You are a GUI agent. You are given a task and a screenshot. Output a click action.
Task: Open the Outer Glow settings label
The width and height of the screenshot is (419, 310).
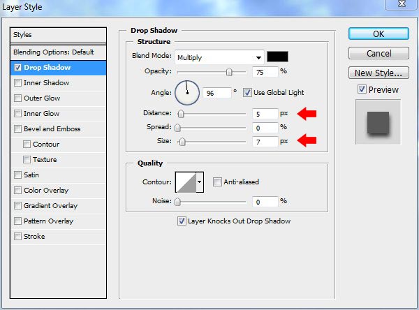(42, 98)
